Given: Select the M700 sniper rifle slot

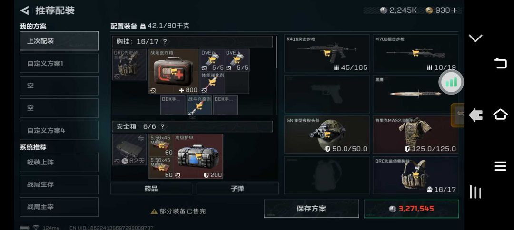Looking at the screenshot, I should (415, 53).
